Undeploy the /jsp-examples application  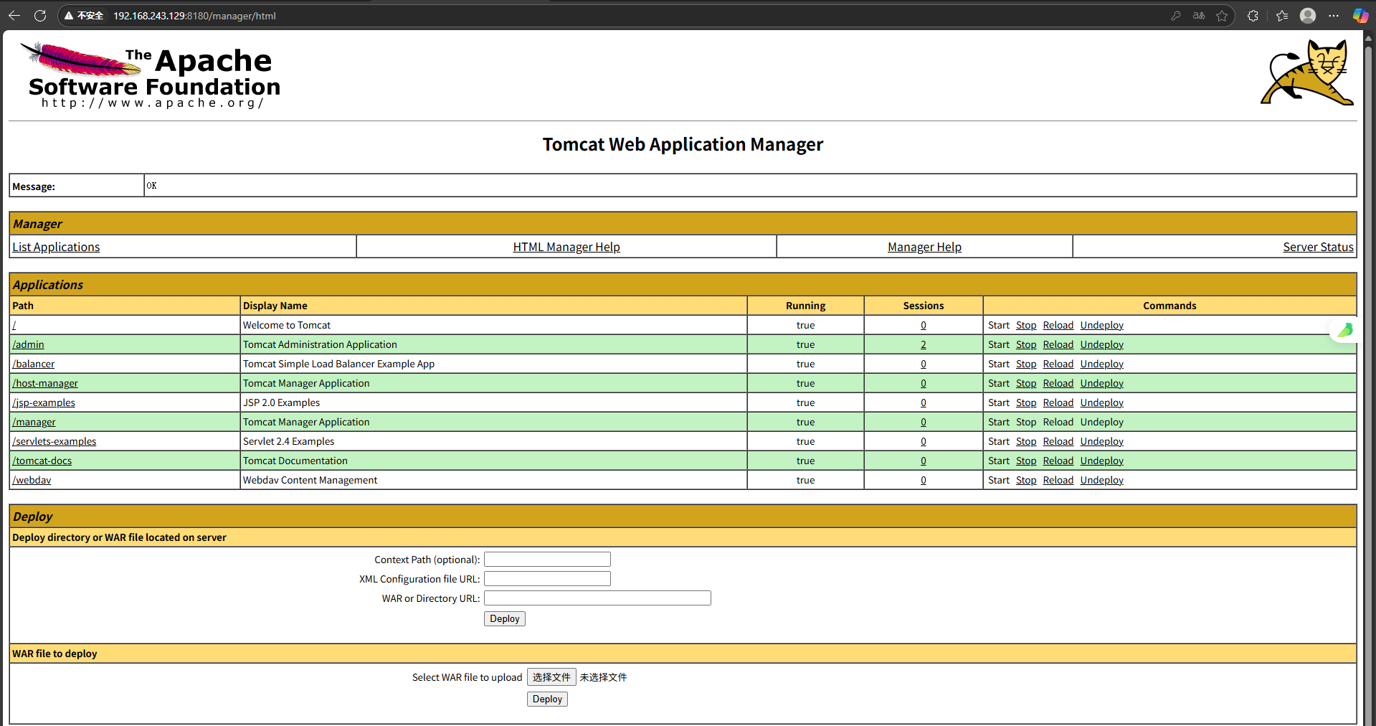tap(1101, 402)
